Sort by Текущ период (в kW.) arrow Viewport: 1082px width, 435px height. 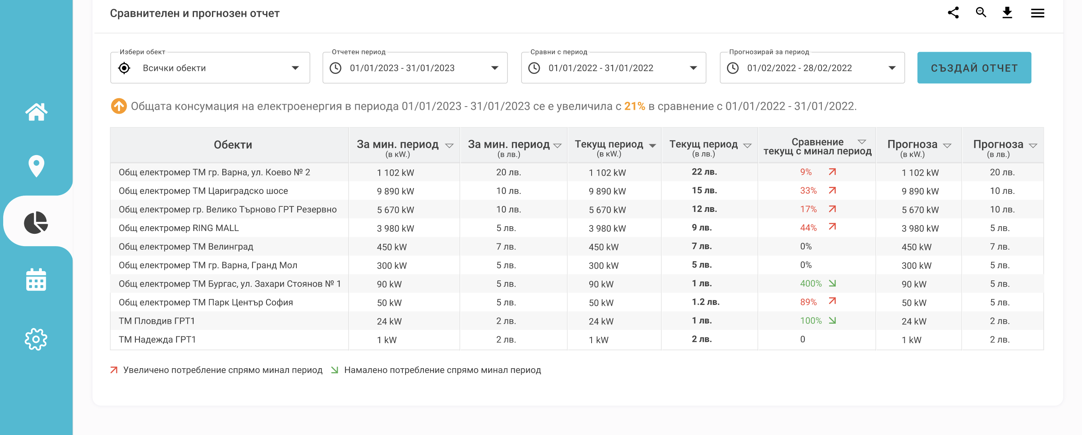click(652, 146)
